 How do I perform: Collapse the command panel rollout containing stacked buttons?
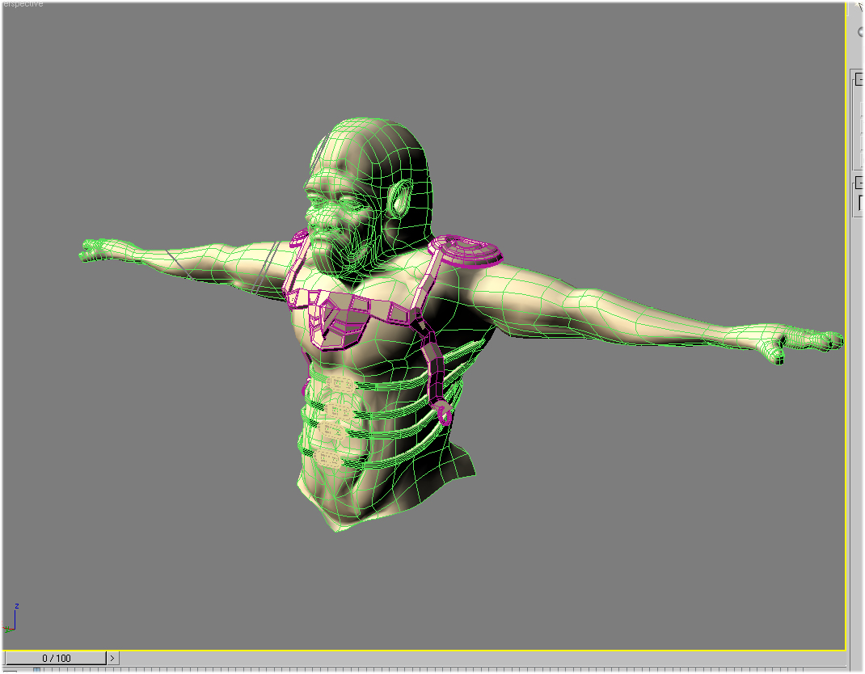coord(859,79)
